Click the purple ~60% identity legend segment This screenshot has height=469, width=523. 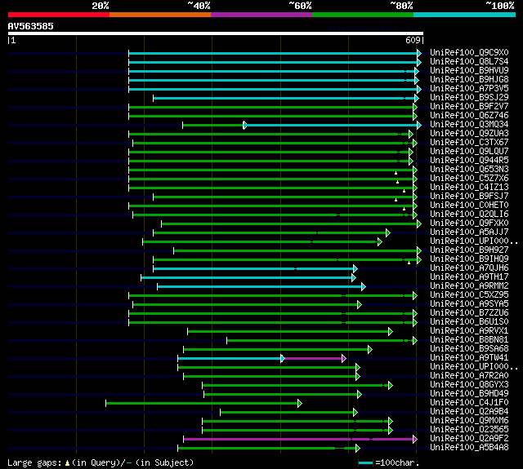click(x=261, y=15)
